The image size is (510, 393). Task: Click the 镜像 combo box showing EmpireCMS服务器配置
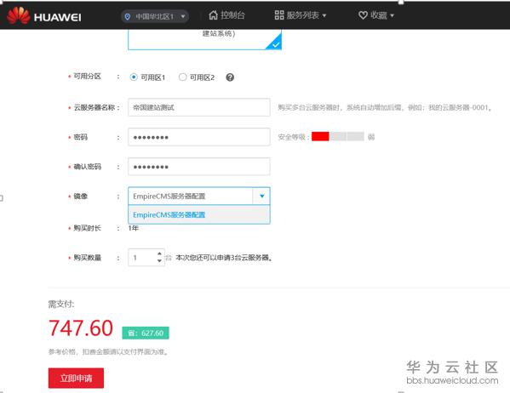tap(199, 196)
